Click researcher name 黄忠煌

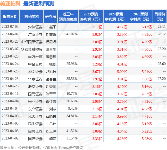pos(51,57)
